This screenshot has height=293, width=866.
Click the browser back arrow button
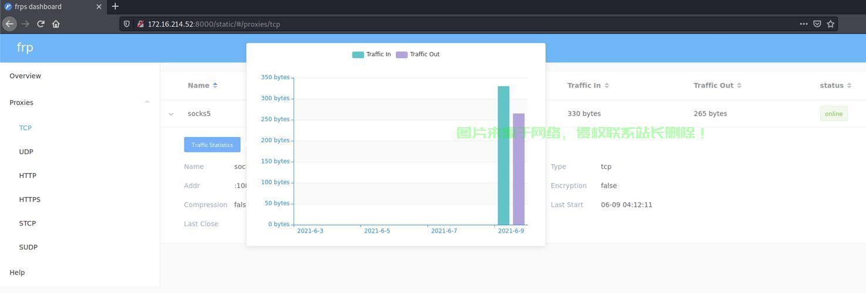9,24
